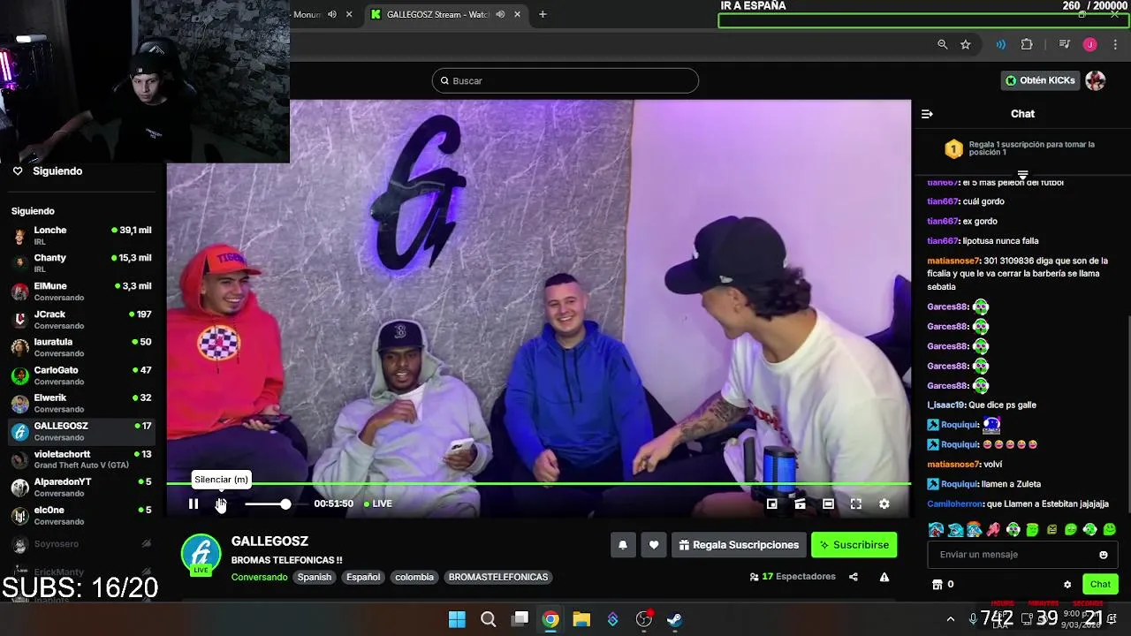Open player settings gear
1131x636 pixels.
(x=884, y=503)
